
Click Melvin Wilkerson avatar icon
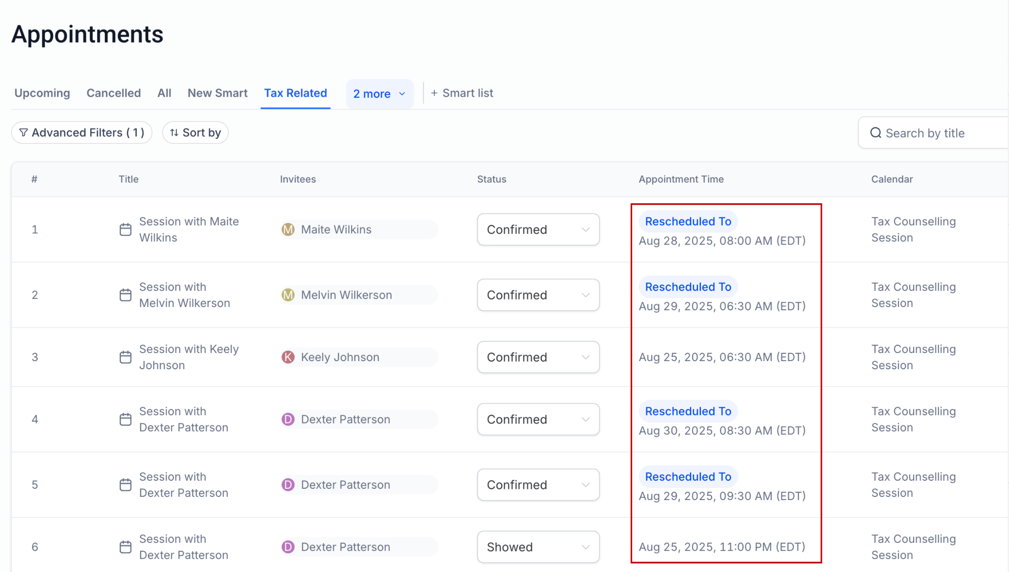pyautogui.click(x=288, y=295)
